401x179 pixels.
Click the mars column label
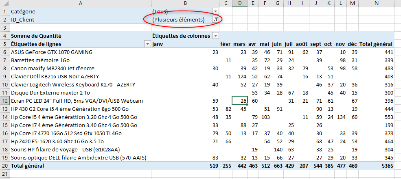(x=240, y=44)
